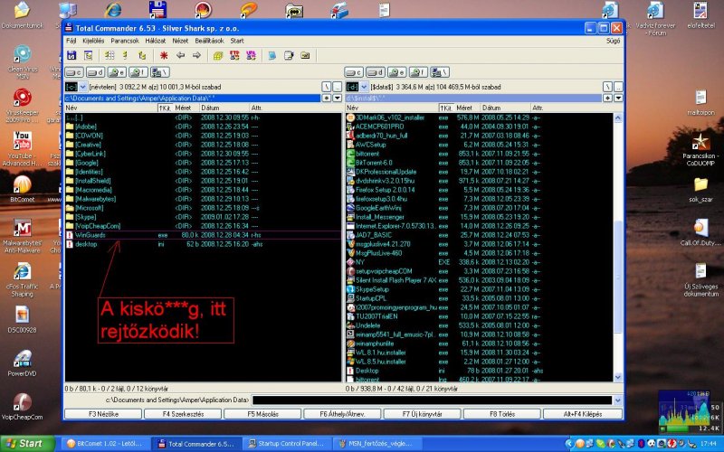Viewport: 724px width, 452px height.
Task: Select drive e in left drive bar
Action: (117, 72)
